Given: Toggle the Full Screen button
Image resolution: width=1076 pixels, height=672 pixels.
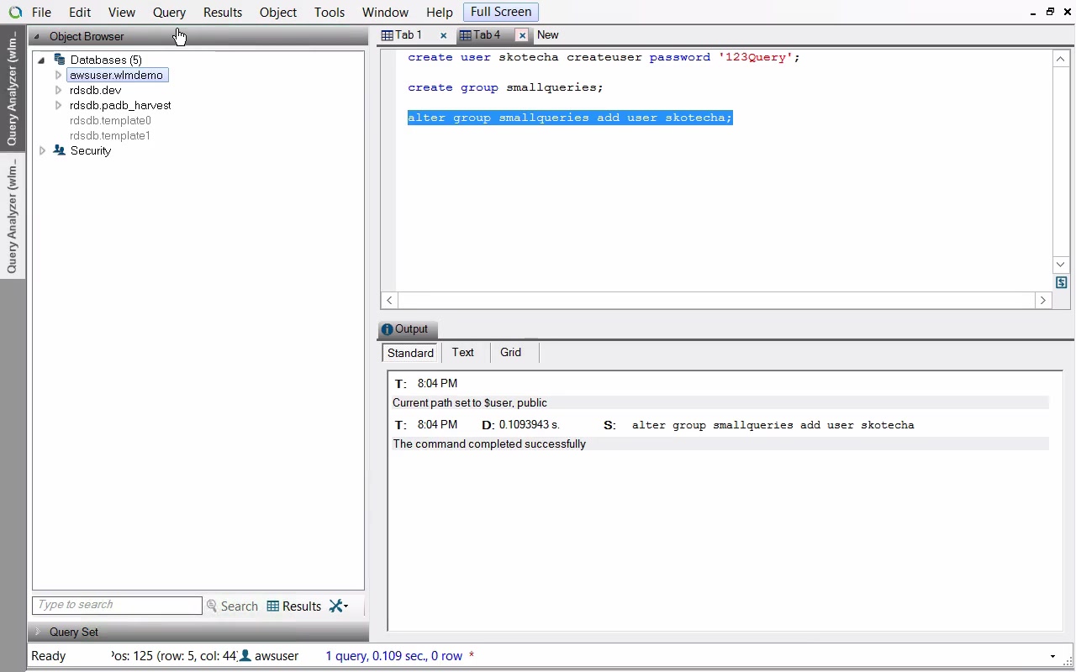Looking at the screenshot, I should [500, 12].
